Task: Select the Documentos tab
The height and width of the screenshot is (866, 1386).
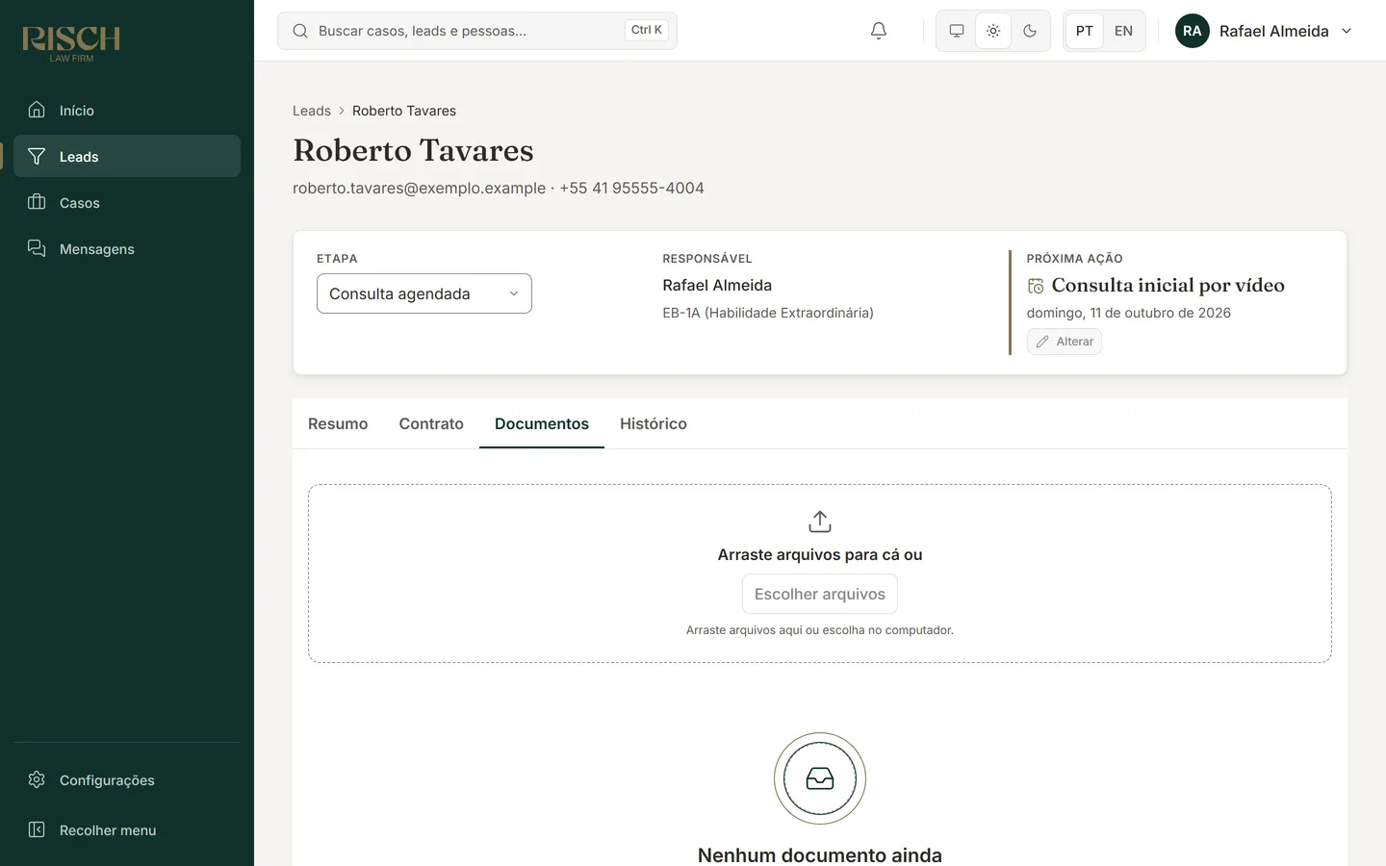Action: point(542,423)
